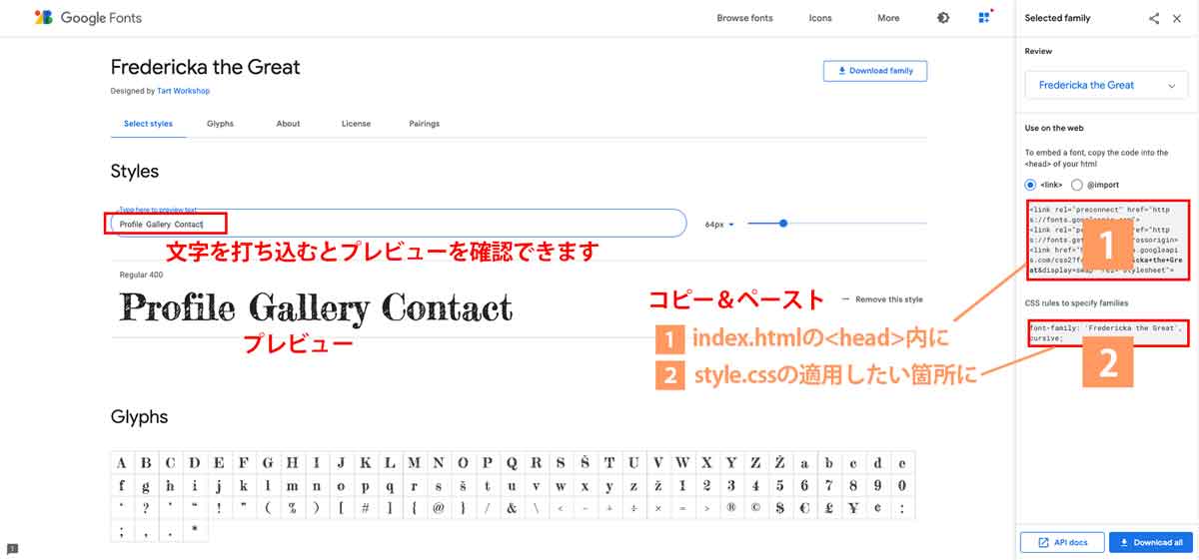Click the glyph cell for the ® symbol

731,509
